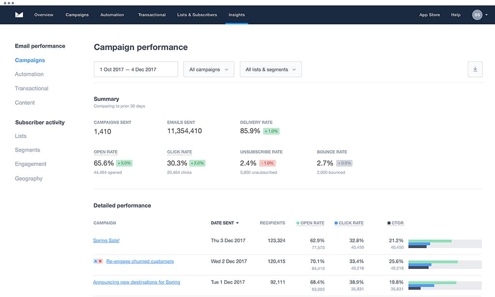This screenshot has height=297, width=495.
Task: Open the export download icon
Action: pos(475,69)
